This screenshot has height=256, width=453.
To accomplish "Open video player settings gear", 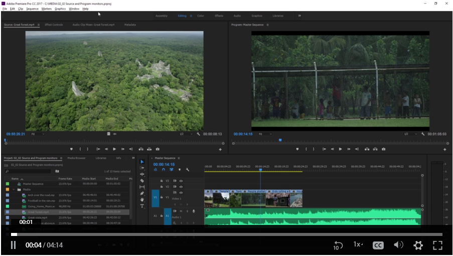I will click(418, 245).
